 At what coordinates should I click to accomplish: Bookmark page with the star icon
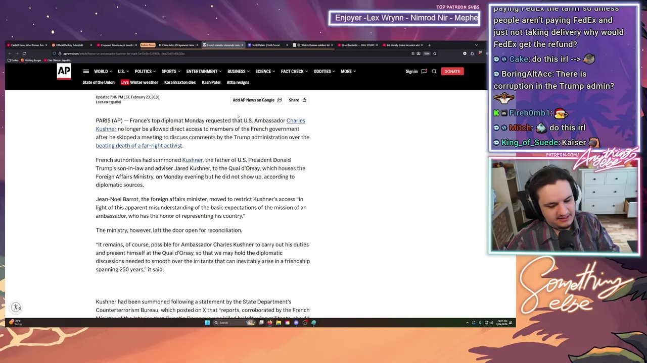pyautogui.click(x=435, y=53)
